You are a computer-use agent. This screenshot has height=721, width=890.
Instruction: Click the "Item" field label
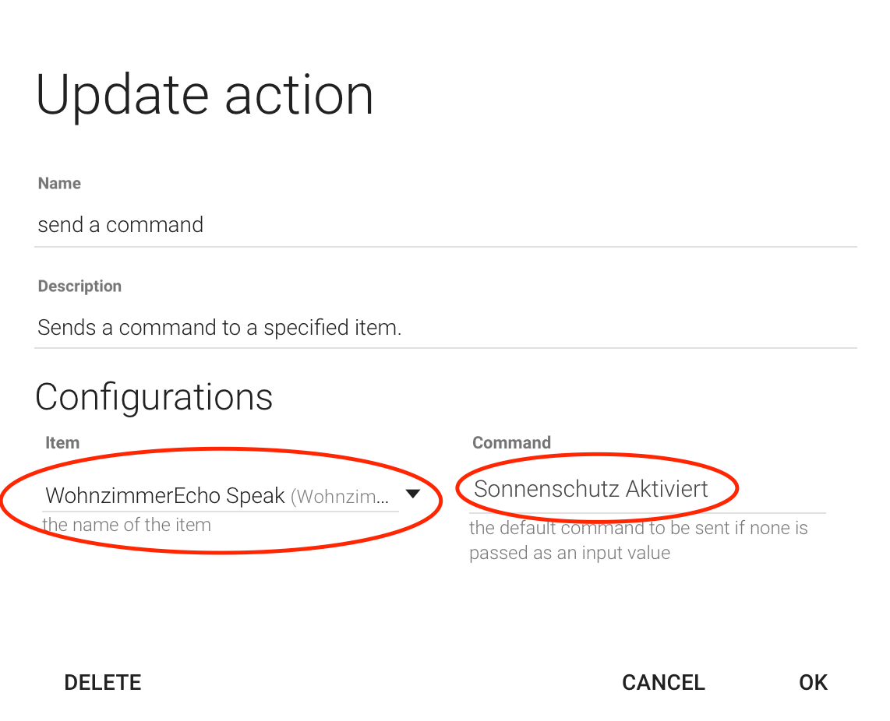pyautogui.click(x=62, y=443)
